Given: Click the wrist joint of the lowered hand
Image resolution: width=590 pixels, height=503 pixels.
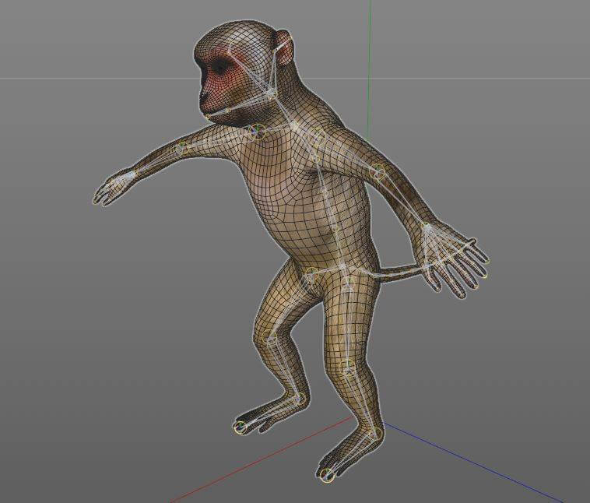Looking at the screenshot, I should tap(427, 227).
